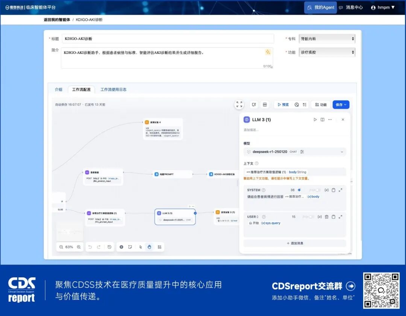This screenshot has height=316, width=406.
Task: Select the hand pan tool on canvas toolbar
Action: pos(149,247)
